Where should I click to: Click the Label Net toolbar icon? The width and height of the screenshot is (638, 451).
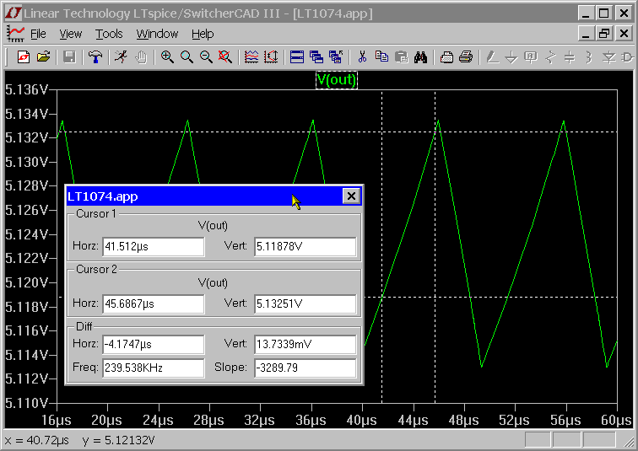click(x=531, y=56)
